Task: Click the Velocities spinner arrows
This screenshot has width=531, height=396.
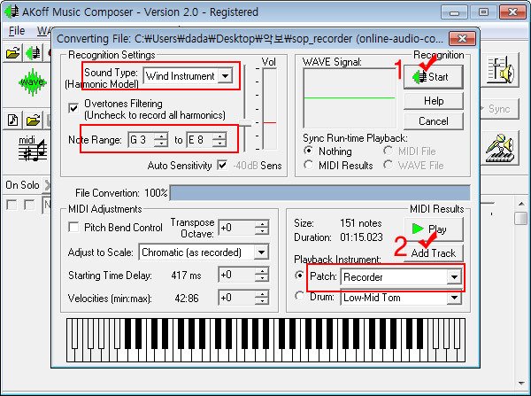Action: tap(262, 298)
